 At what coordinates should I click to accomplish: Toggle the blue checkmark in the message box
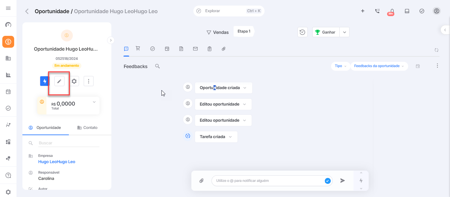(327, 181)
